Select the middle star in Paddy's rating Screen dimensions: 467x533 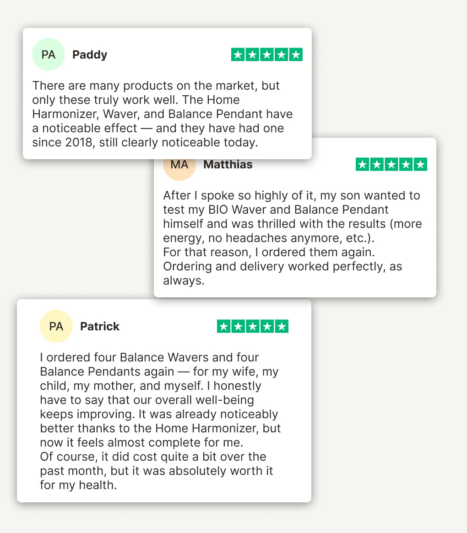(x=267, y=55)
